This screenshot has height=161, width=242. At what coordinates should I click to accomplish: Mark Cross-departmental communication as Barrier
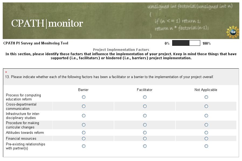coord(84,106)
